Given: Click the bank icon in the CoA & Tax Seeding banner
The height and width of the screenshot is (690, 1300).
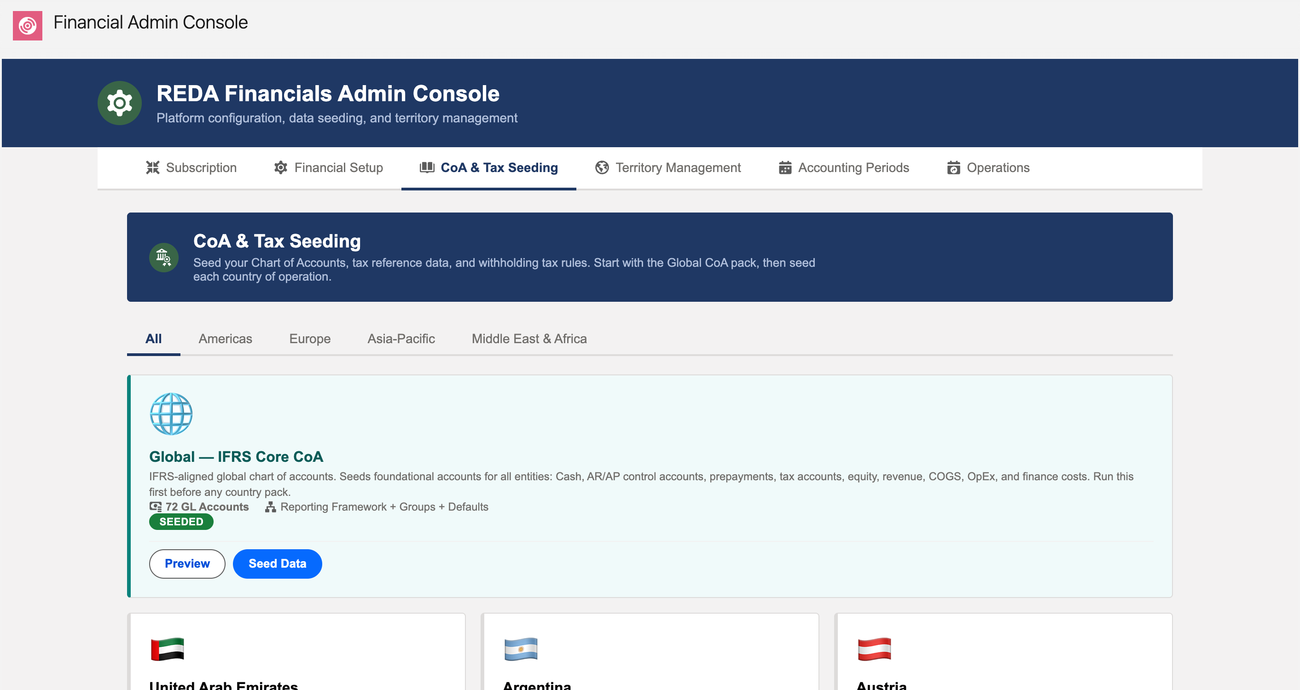Looking at the screenshot, I should pos(163,258).
